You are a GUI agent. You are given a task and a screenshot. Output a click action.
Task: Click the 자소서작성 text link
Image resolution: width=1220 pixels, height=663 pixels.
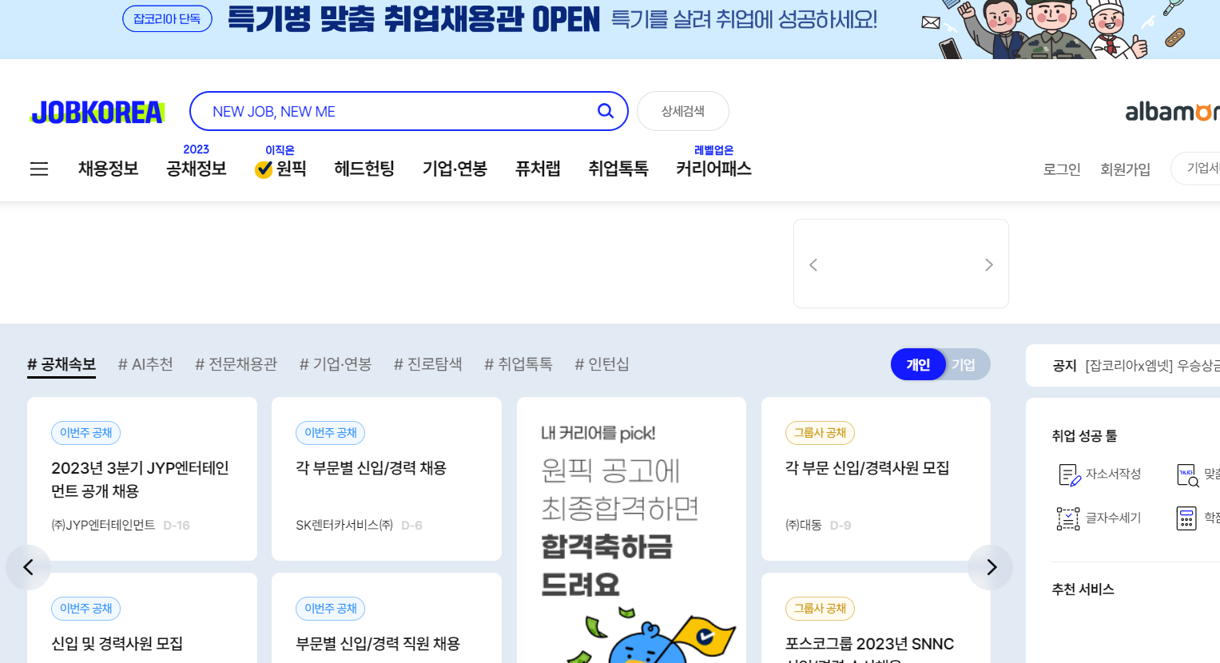(x=1113, y=474)
